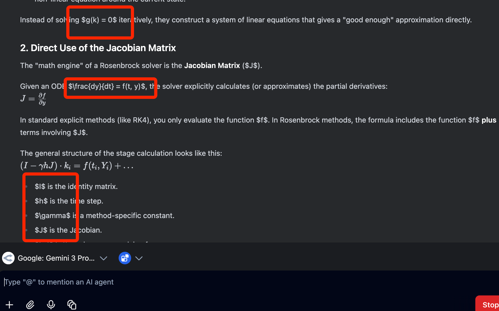Click the (I − γhJ)·k stage calculation formula
The image size is (499, 311).
tap(77, 166)
